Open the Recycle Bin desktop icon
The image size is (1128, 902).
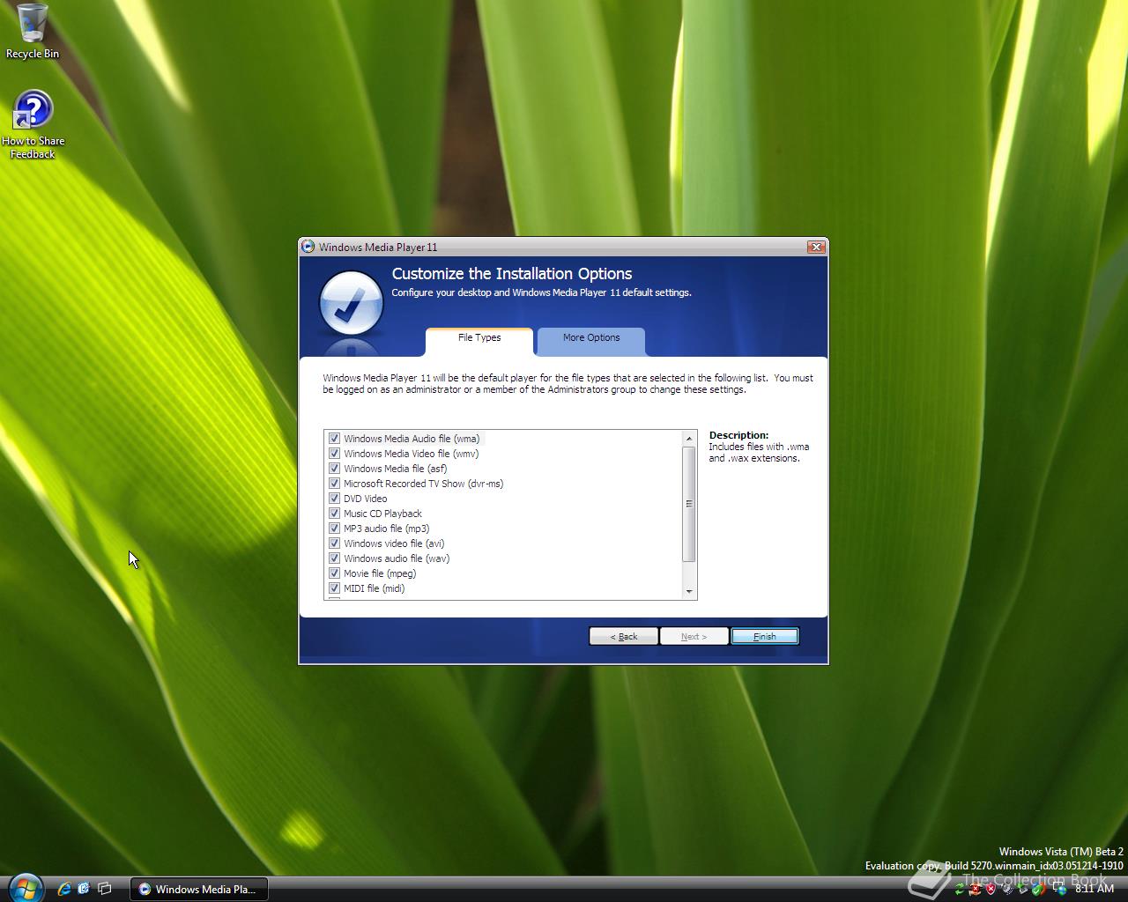pyautogui.click(x=33, y=31)
